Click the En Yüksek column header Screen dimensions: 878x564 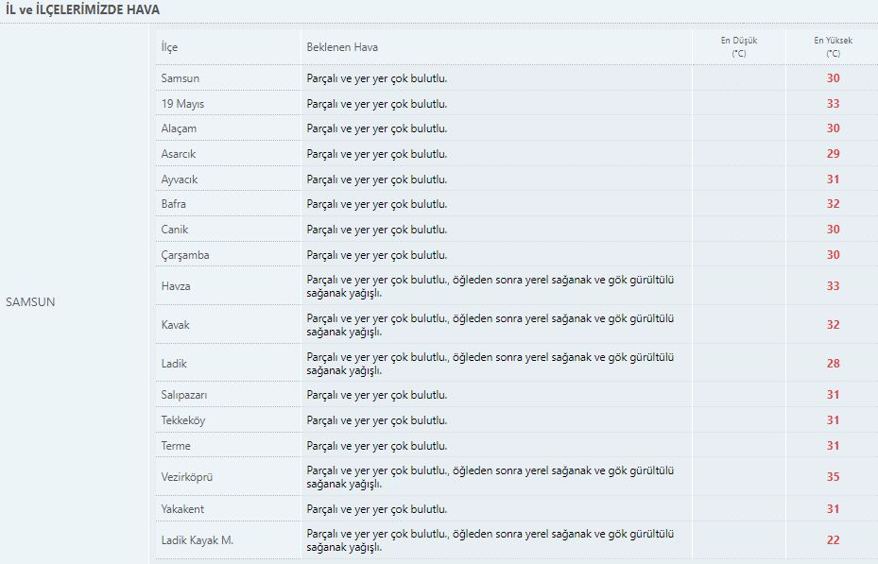click(x=833, y=47)
